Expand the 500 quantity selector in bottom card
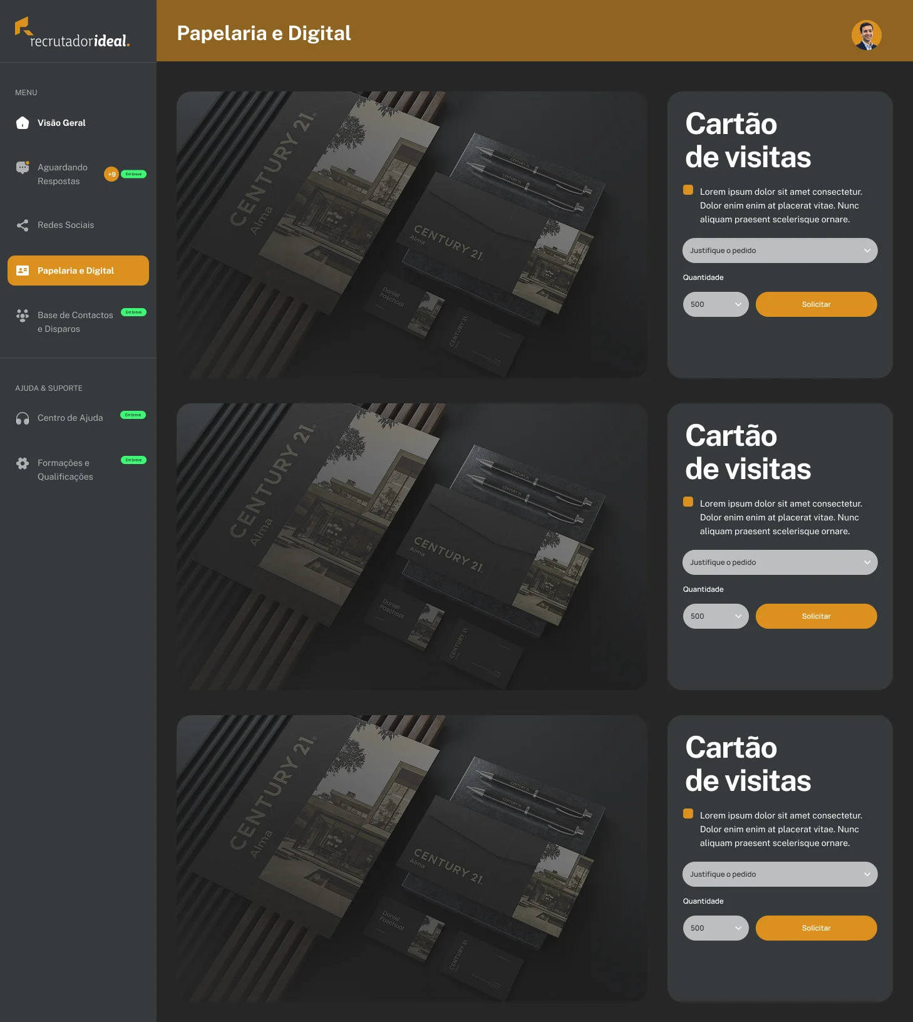913x1022 pixels. pyautogui.click(x=716, y=928)
